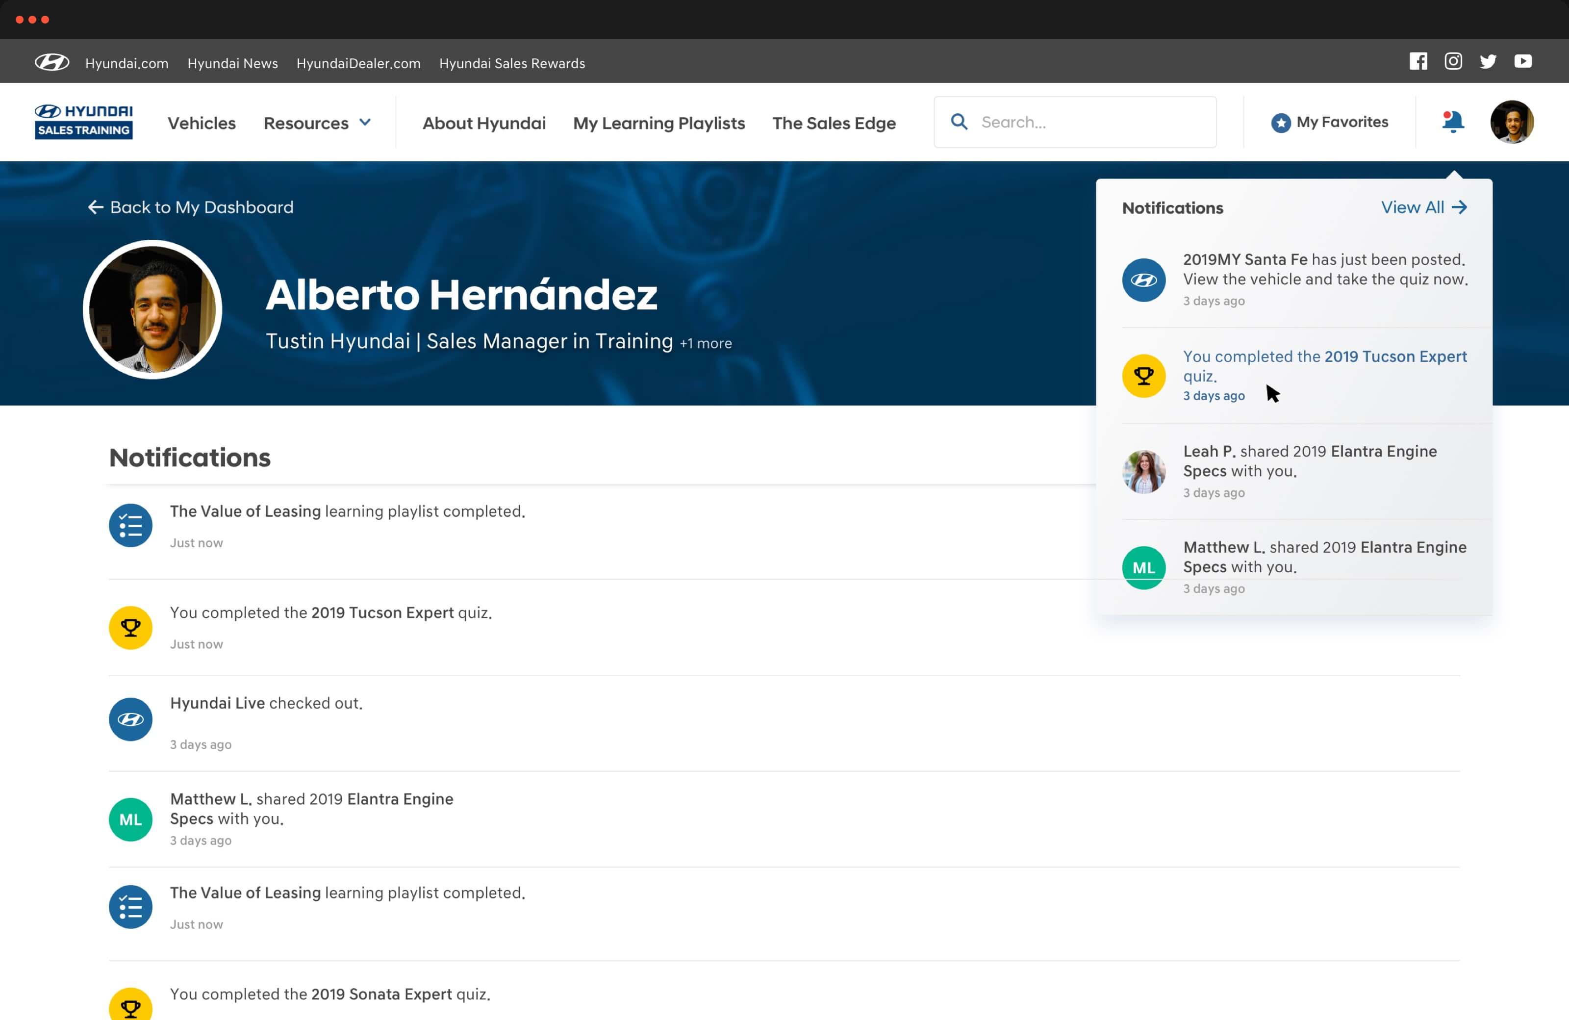
Task: Open The Sales Edge section
Action: coord(834,123)
